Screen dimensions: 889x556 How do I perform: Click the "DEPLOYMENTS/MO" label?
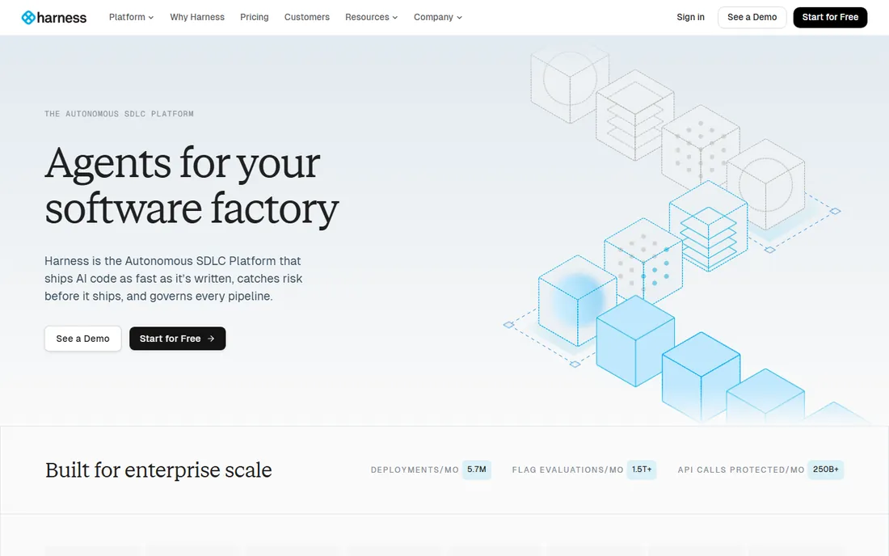pyautogui.click(x=415, y=470)
